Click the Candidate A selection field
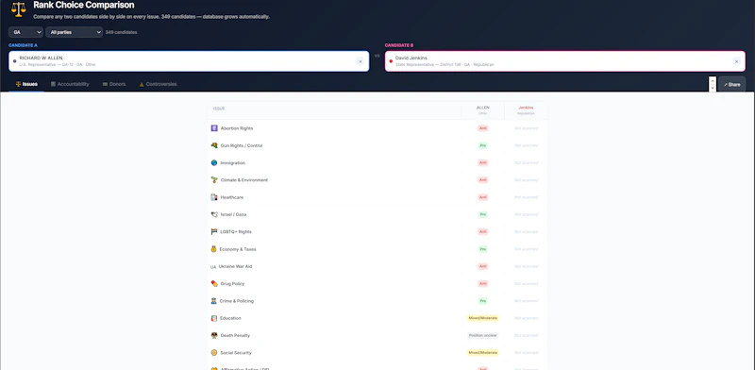 pos(189,61)
